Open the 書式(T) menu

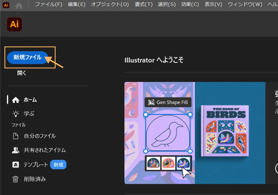click(144, 5)
